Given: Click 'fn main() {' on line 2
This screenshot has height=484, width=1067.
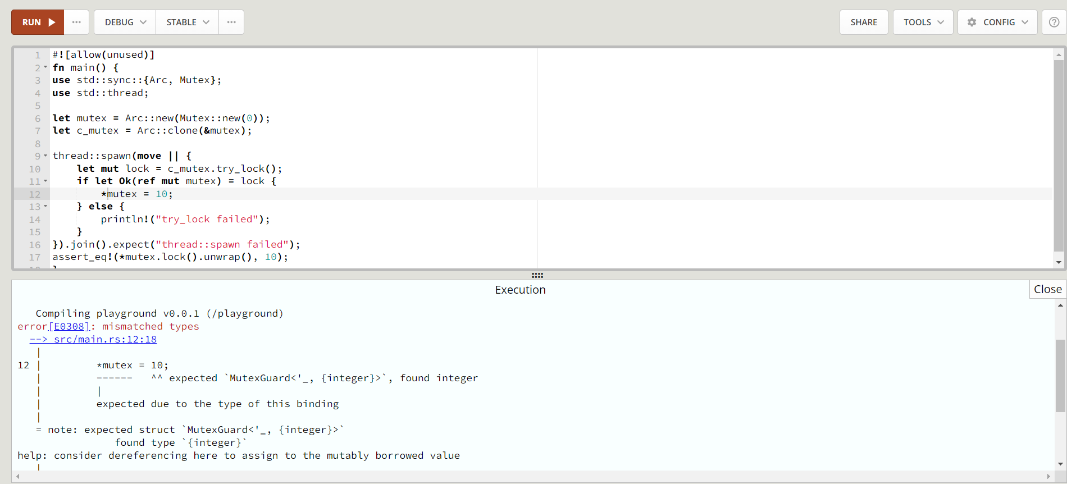Looking at the screenshot, I should (x=85, y=67).
